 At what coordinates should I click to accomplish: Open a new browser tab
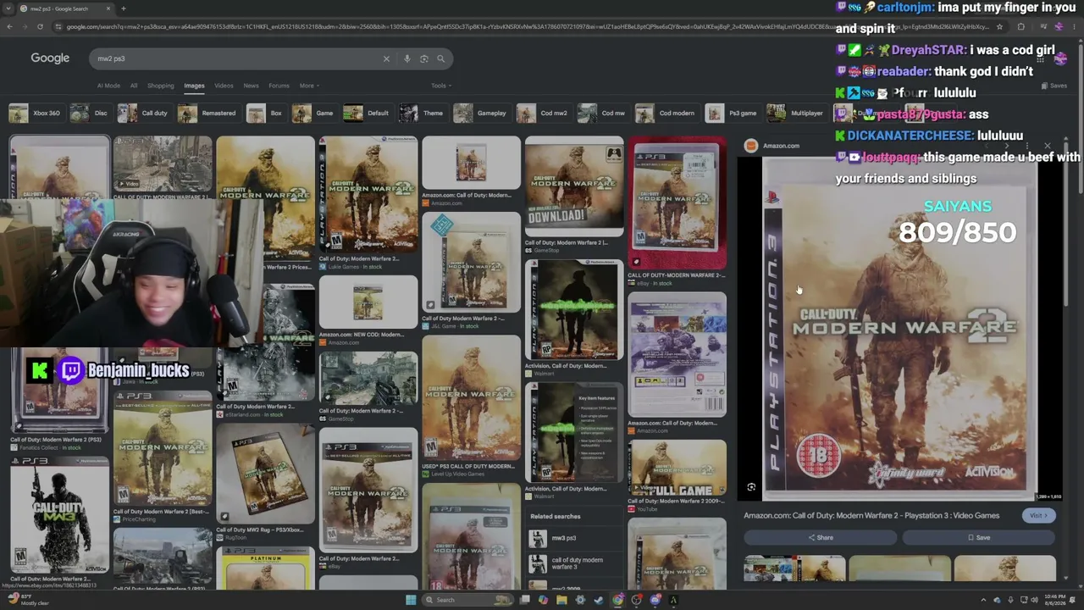124,8
